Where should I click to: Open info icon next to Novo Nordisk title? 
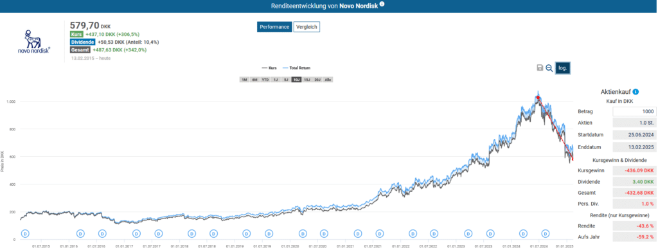pos(382,5)
